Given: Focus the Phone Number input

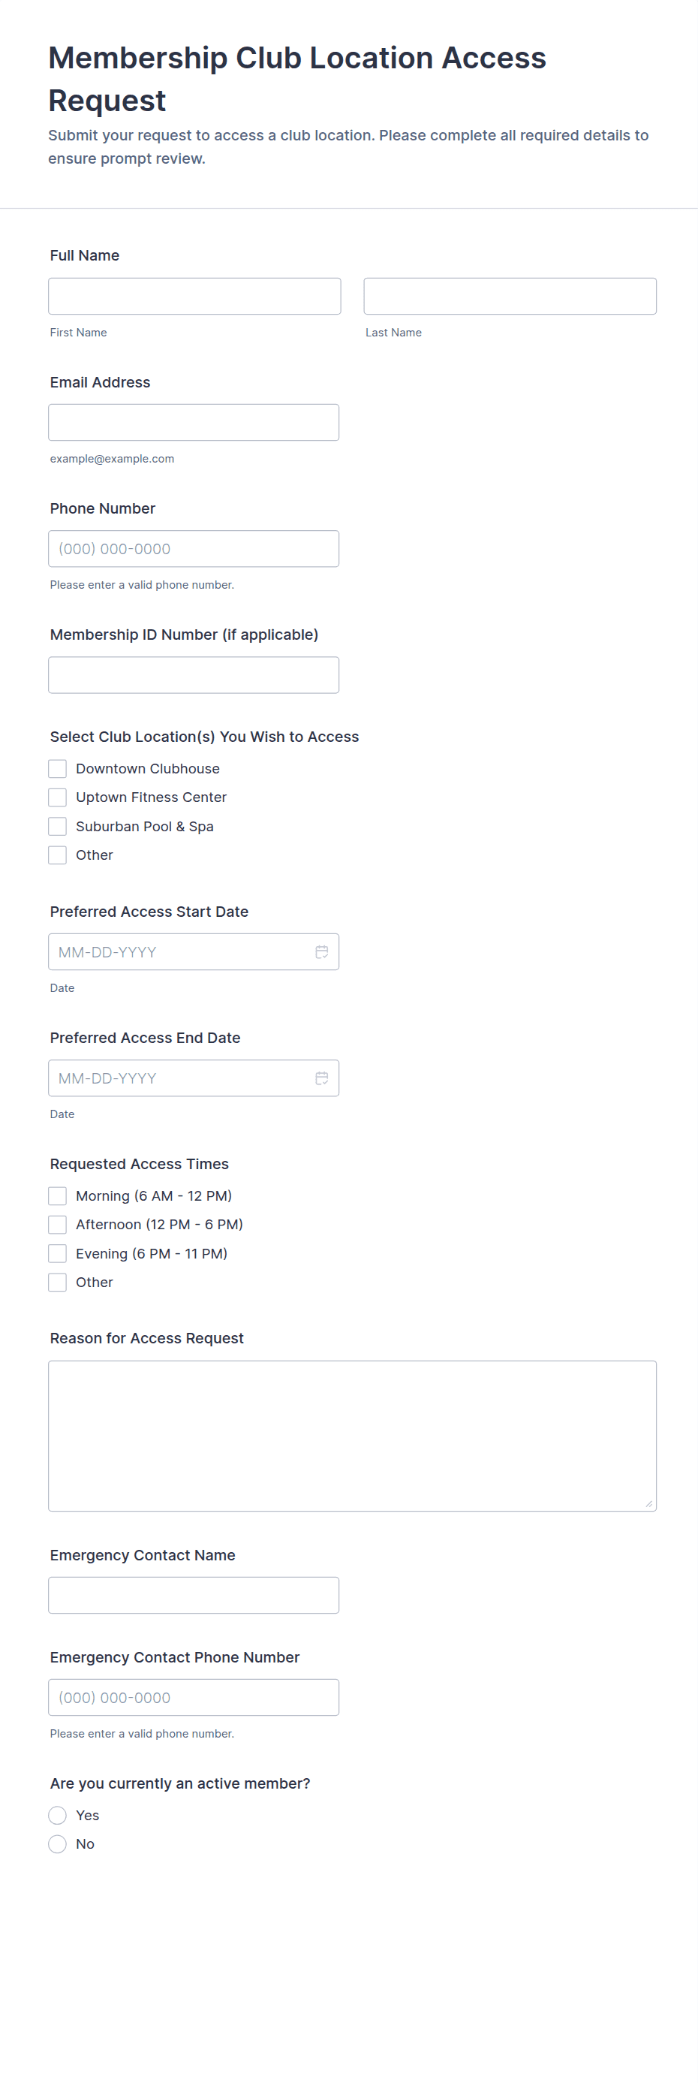Looking at the screenshot, I should 193,548.
